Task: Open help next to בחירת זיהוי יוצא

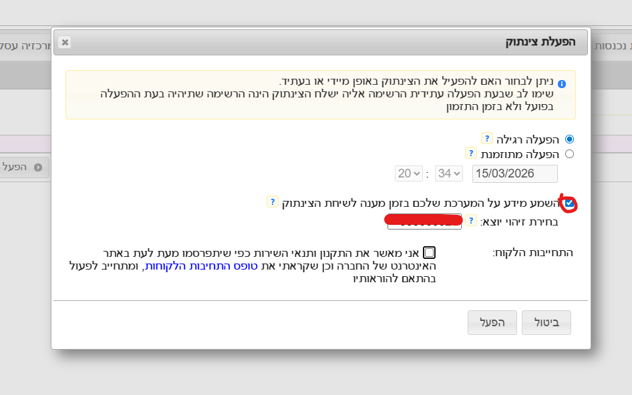Action: point(472,221)
